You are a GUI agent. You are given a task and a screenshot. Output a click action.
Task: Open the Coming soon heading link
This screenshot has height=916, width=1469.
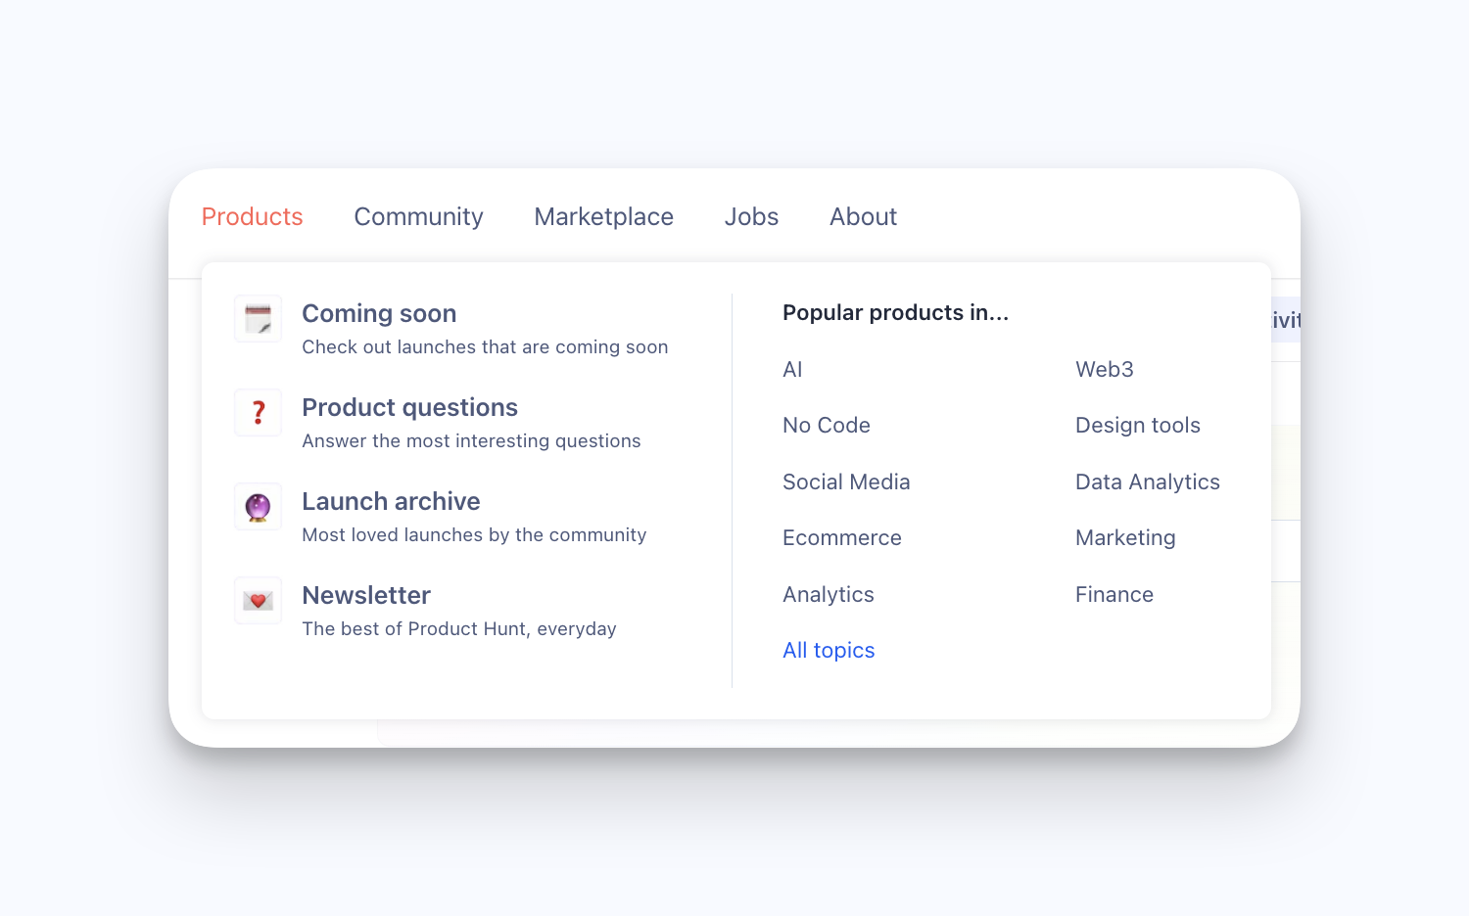pyautogui.click(x=379, y=313)
